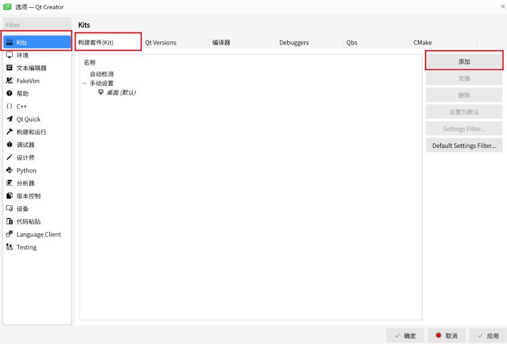
Task: Select the Kits category icon in sidebar
Action: (10, 43)
